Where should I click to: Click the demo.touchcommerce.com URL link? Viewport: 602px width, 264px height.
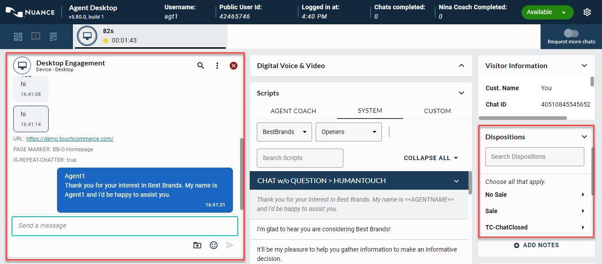tap(70, 138)
